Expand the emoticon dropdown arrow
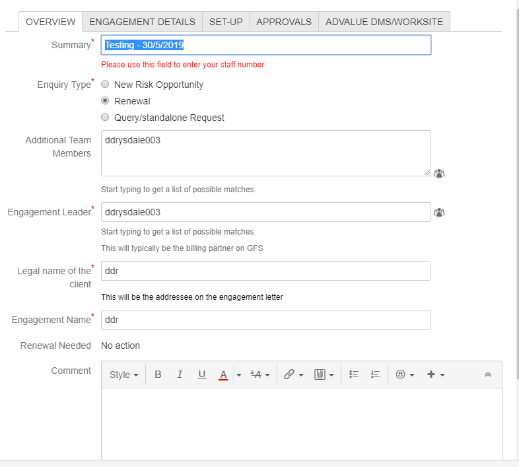Viewport: 519px width, 467px height. click(412, 375)
